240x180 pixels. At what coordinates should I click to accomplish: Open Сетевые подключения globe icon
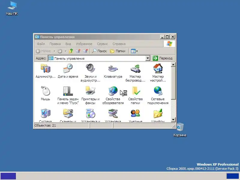[x=158, y=91]
